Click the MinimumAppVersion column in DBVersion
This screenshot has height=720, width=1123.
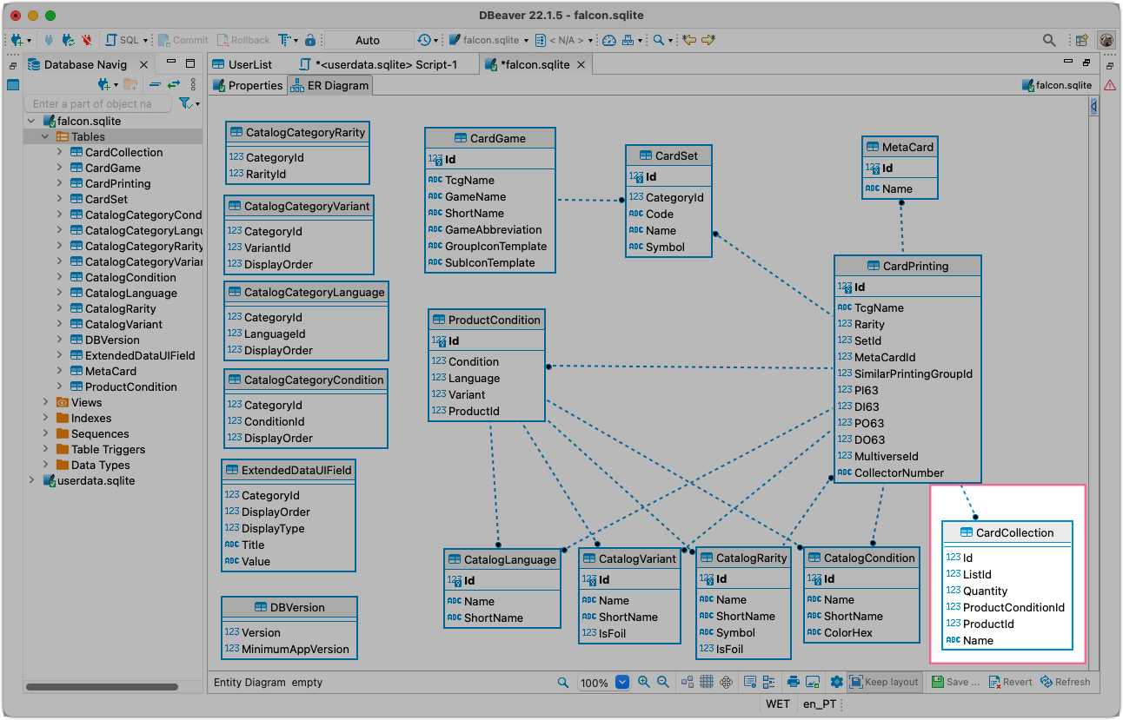click(x=295, y=650)
